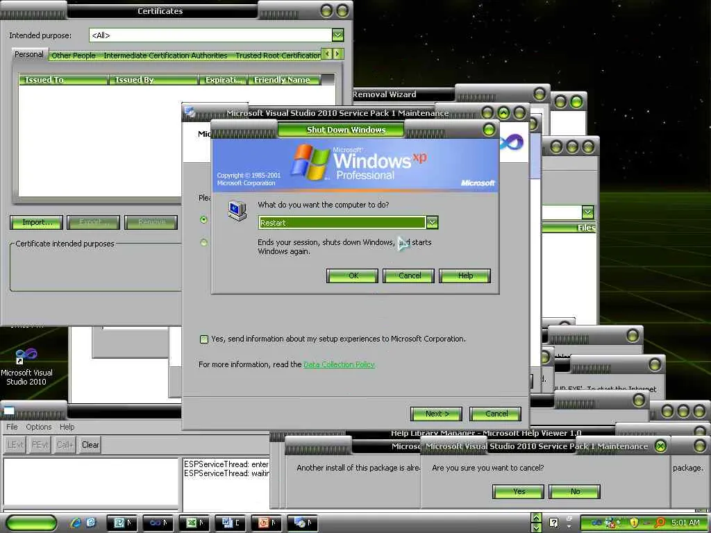
Task: Open Microsoft Visual Studio 2010 desktop shortcut
Action: coord(26,366)
